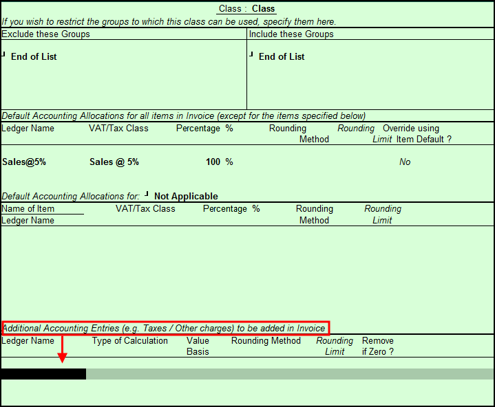Click the black highlighted Ledger Name input field
This screenshot has height=407, width=495.
click(x=43, y=374)
